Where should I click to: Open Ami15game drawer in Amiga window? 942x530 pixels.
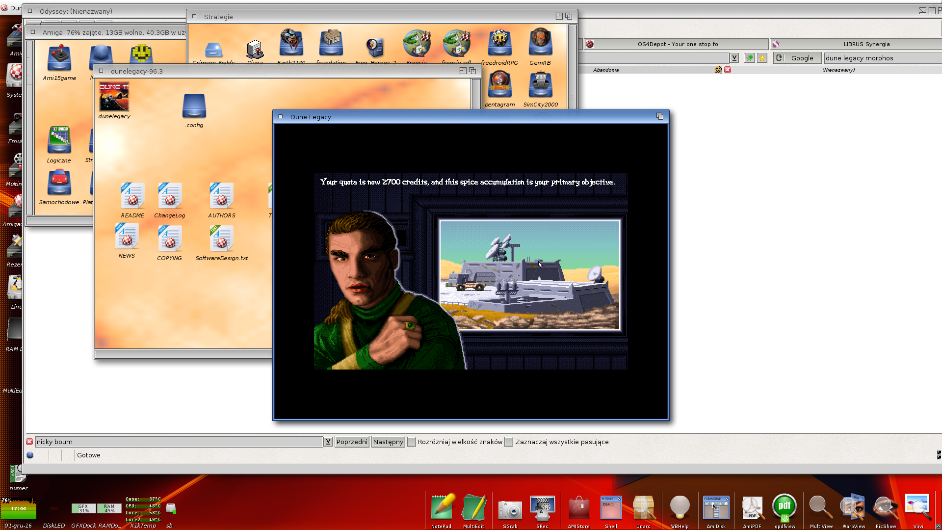tap(59, 58)
